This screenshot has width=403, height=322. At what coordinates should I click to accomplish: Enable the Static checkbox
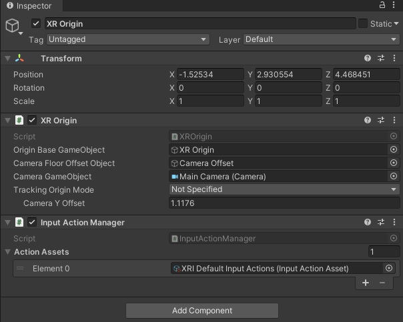pos(363,23)
